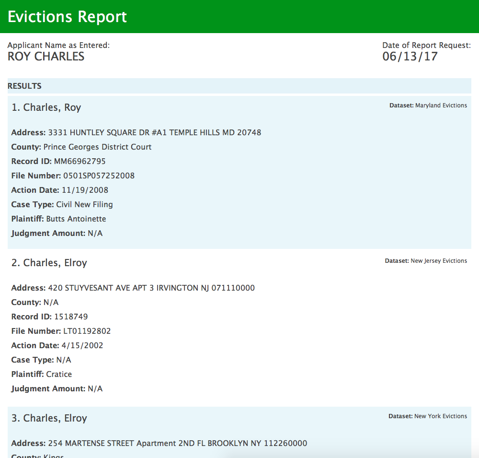
Task: Click the report request date 06/13/17
Action: (410, 57)
